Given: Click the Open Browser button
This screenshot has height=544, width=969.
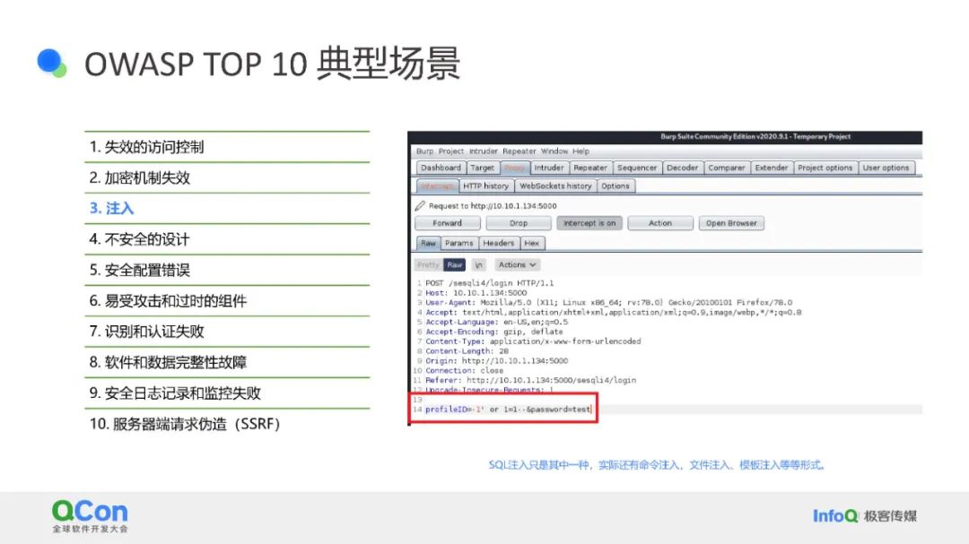Looking at the screenshot, I should point(731,223).
